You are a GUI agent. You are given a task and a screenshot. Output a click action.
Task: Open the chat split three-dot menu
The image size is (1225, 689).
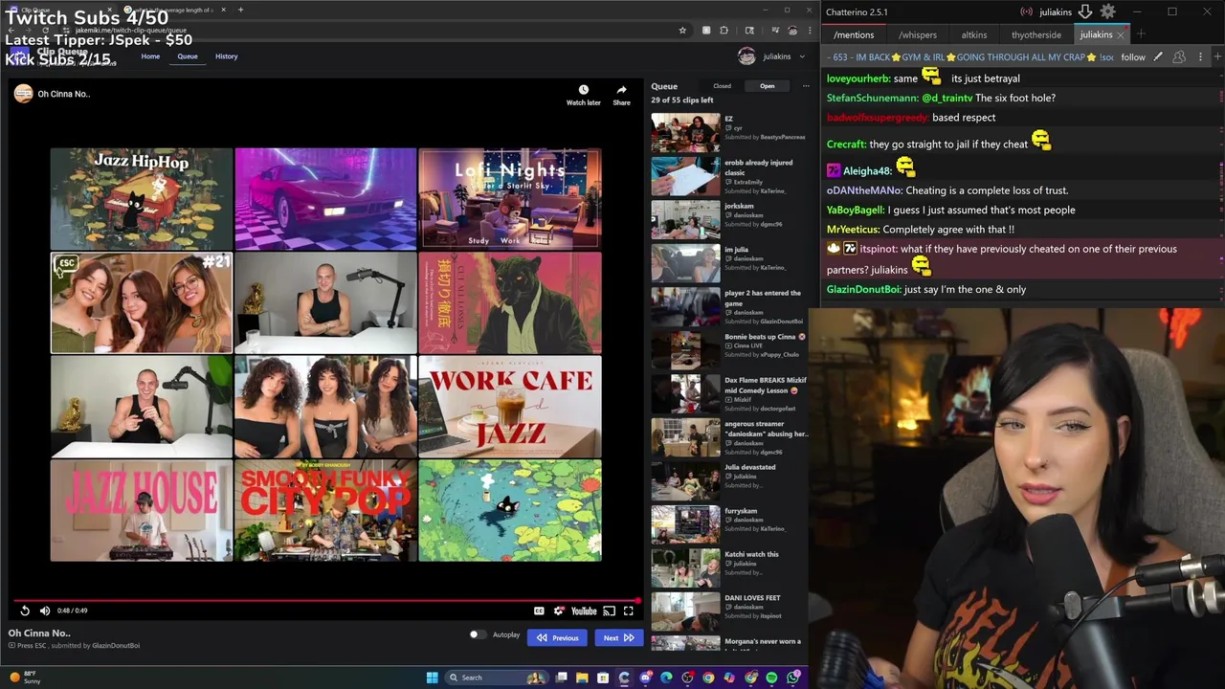[1200, 57]
